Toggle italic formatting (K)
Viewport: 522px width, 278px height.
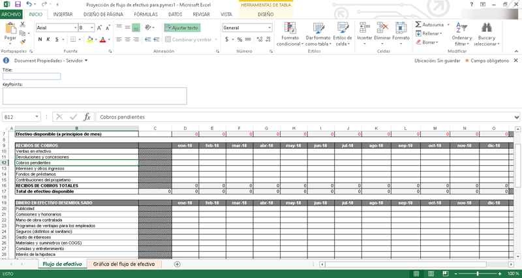pyautogui.click(x=48, y=39)
